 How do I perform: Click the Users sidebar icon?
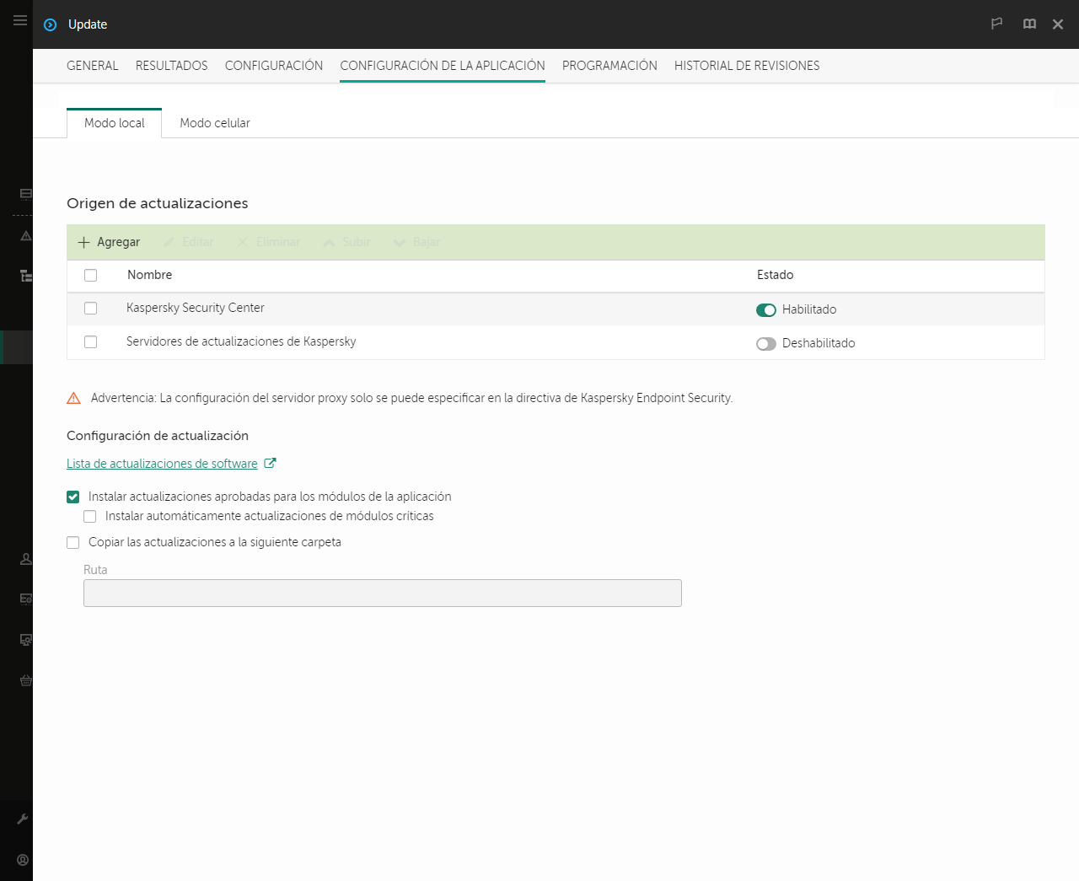click(24, 558)
